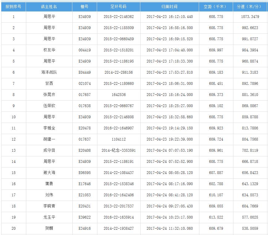Select loft number E21053 for 刘伟
Screen dimensions: 268x235
pos(84,195)
